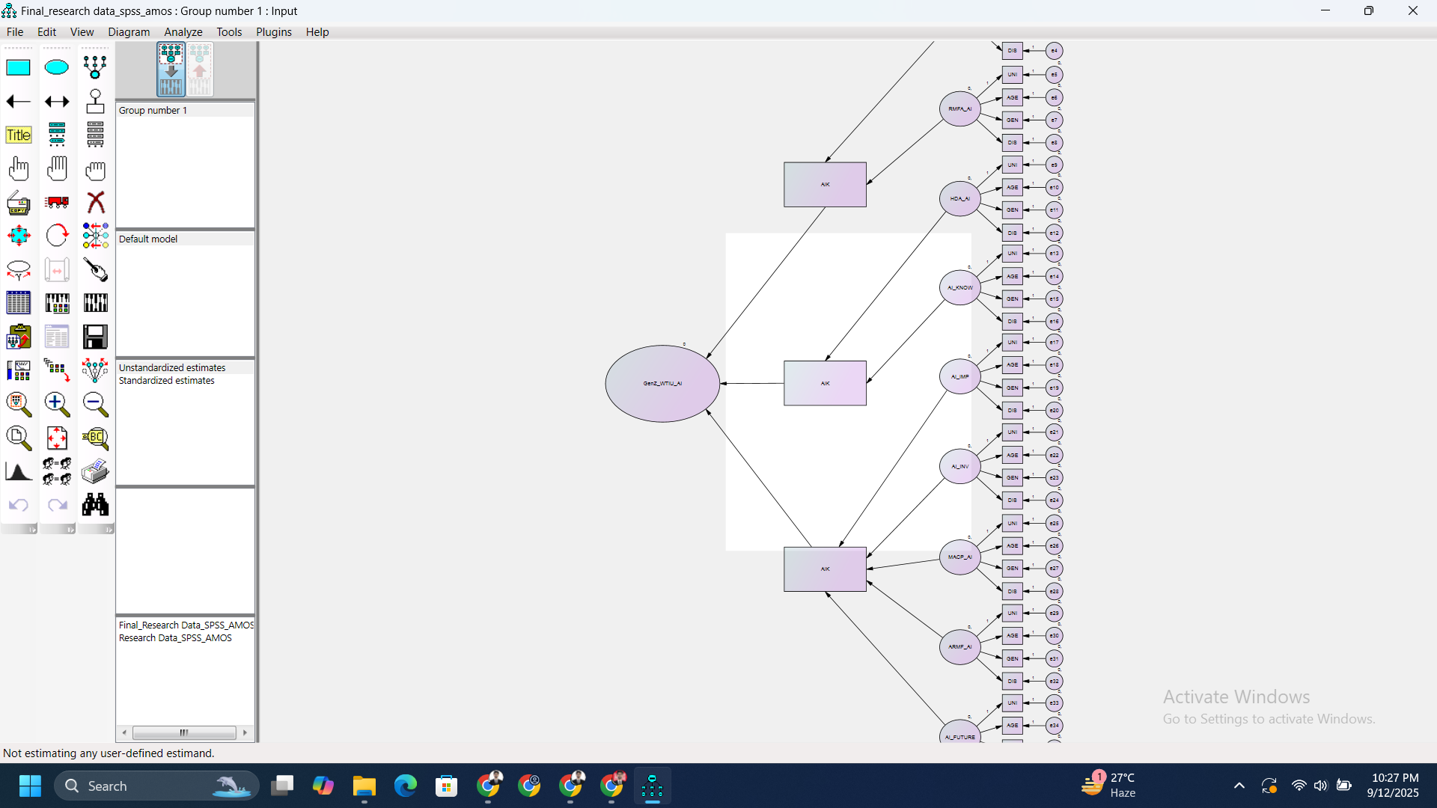Save the diagram with floppy disk icon
Image resolution: width=1437 pixels, height=808 pixels.
point(95,337)
